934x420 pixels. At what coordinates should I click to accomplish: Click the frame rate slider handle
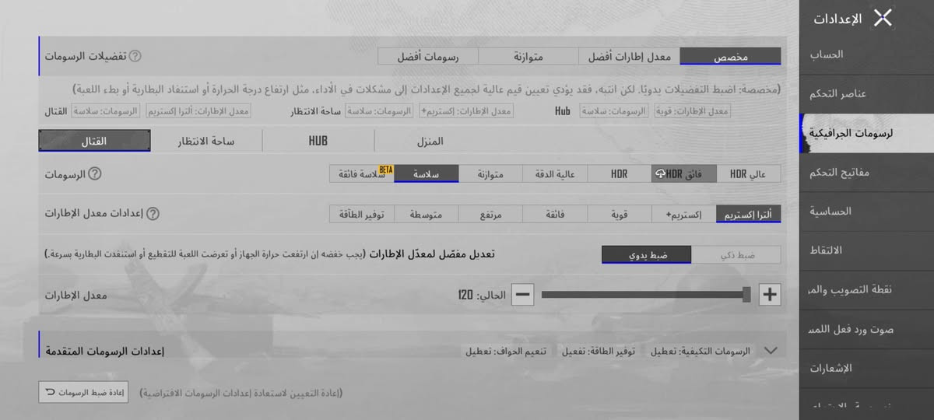click(x=746, y=294)
